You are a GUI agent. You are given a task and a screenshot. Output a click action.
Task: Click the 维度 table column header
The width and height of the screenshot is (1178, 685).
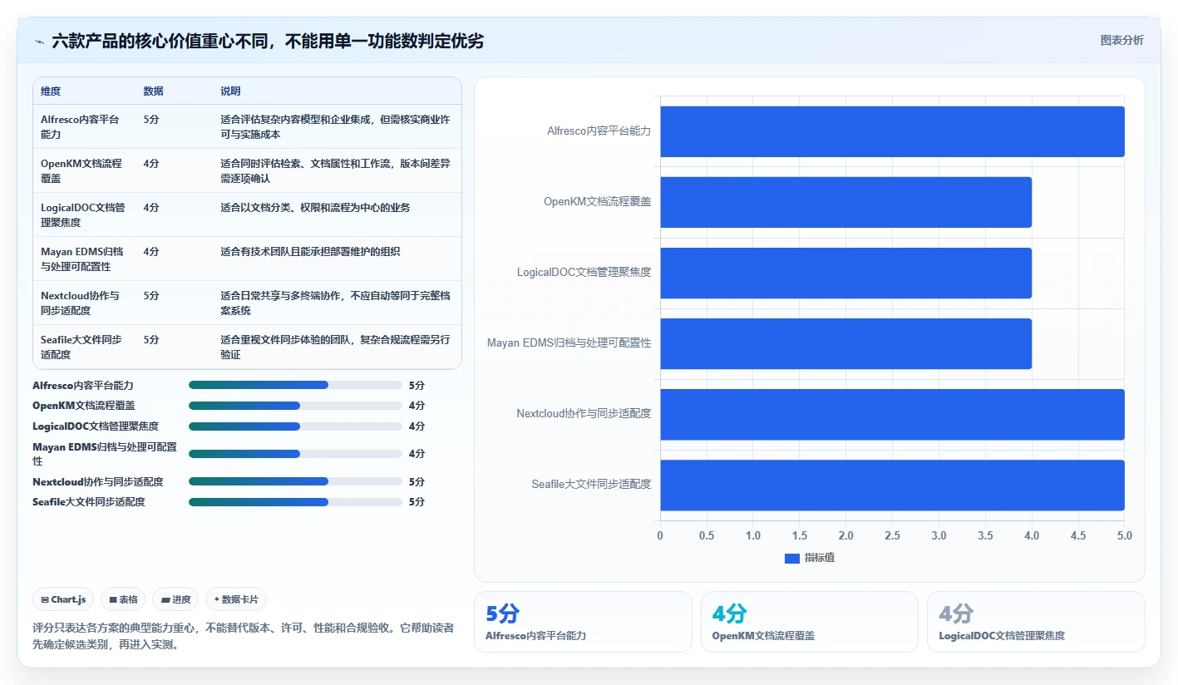pos(51,91)
